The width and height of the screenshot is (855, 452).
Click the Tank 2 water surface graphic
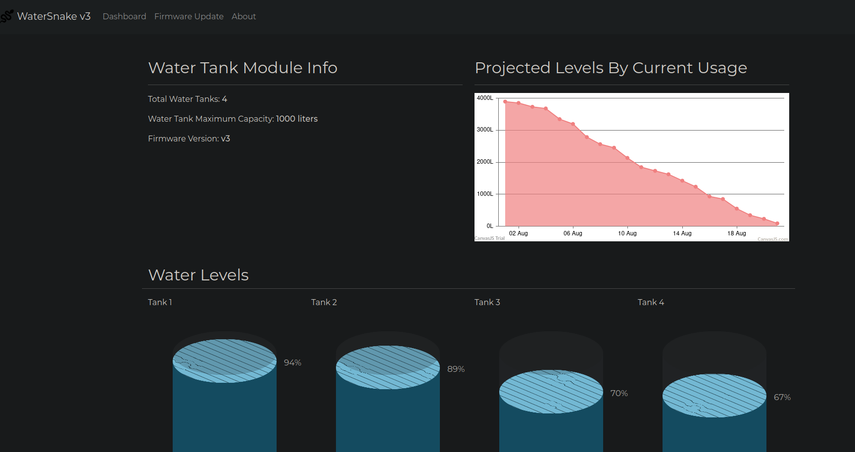pyautogui.click(x=388, y=367)
